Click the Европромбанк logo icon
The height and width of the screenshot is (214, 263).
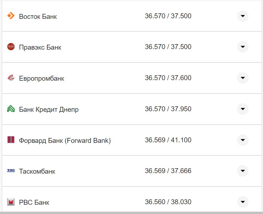[11, 78]
